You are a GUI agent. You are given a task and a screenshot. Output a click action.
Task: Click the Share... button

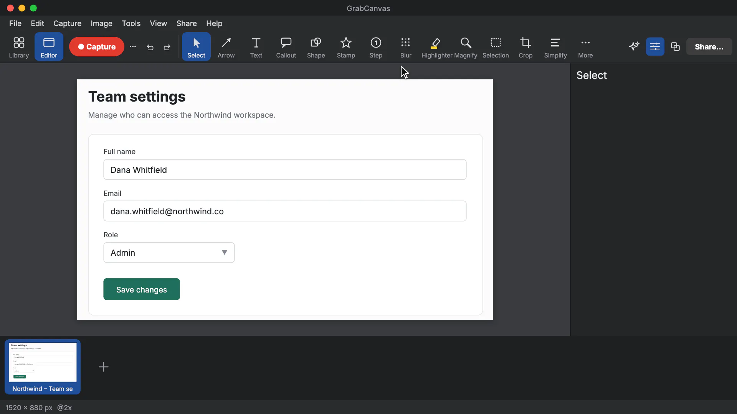point(709,46)
